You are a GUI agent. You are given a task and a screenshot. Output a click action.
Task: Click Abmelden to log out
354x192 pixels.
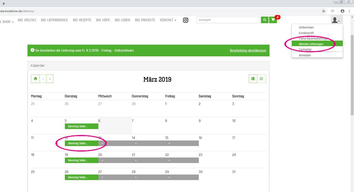pos(305,55)
